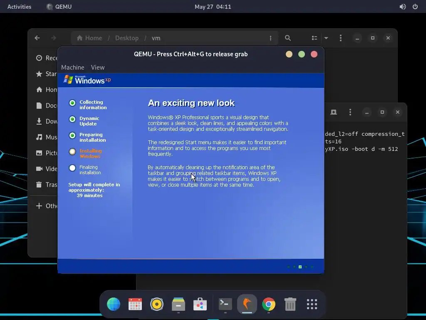Go back in the Files window
This screenshot has height=320, width=426.
pos(37,38)
